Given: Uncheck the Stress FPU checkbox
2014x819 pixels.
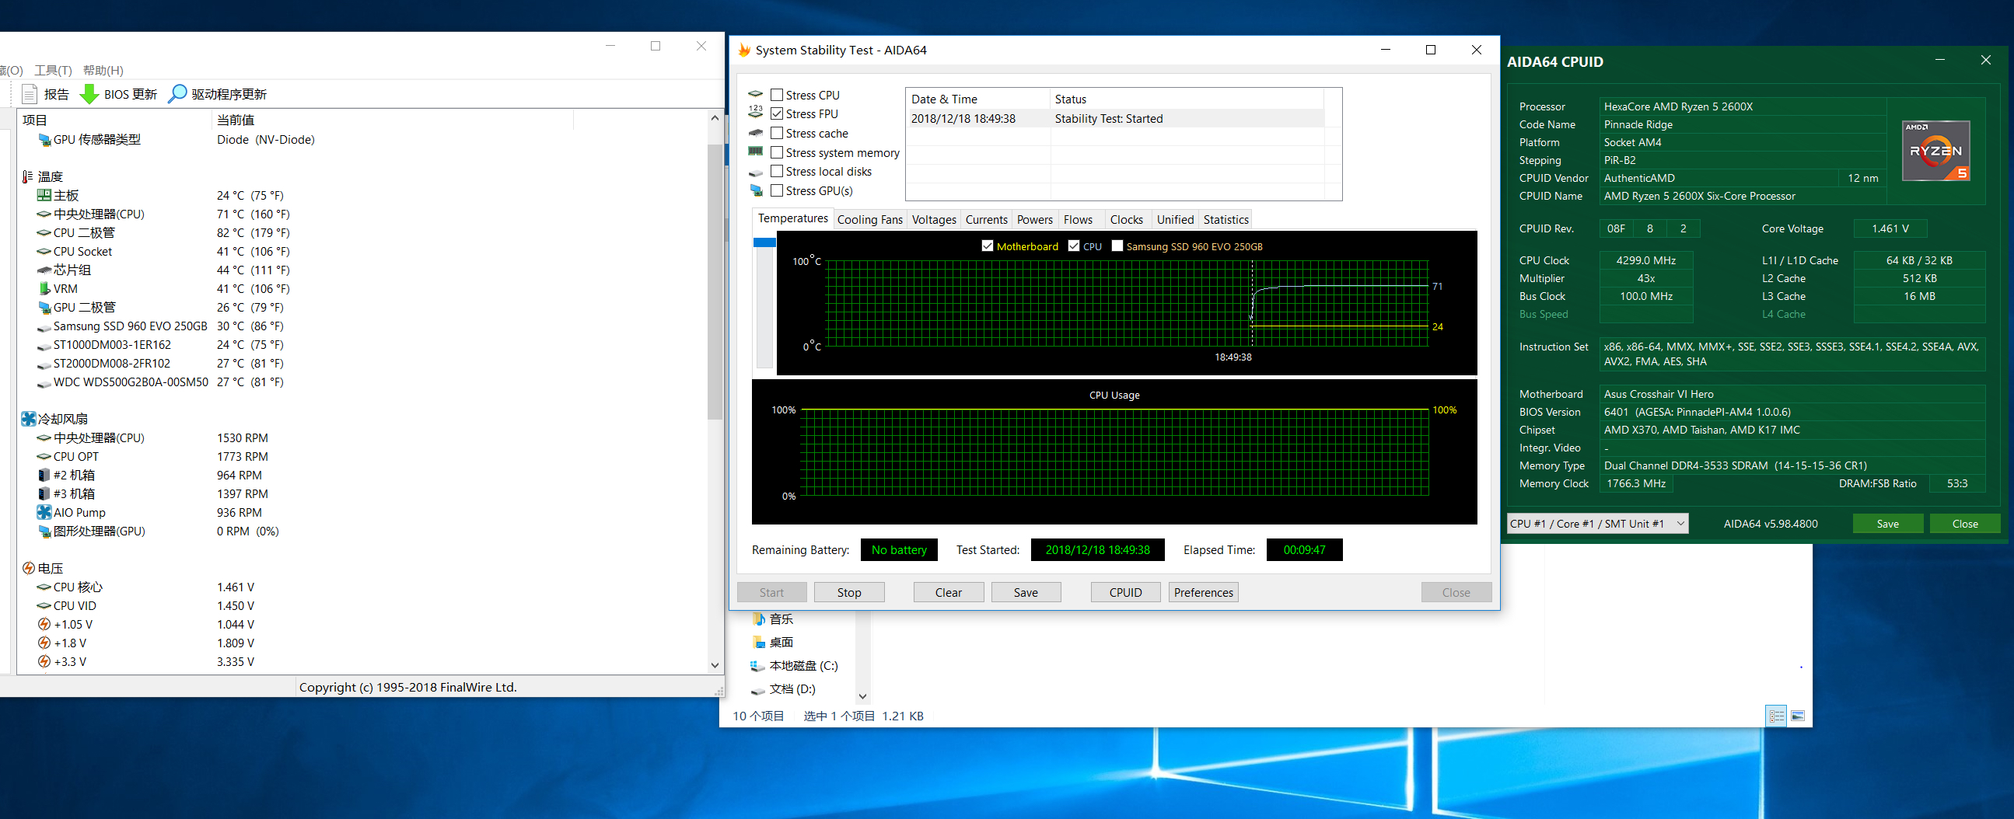Looking at the screenshot, I should (776, 113).
